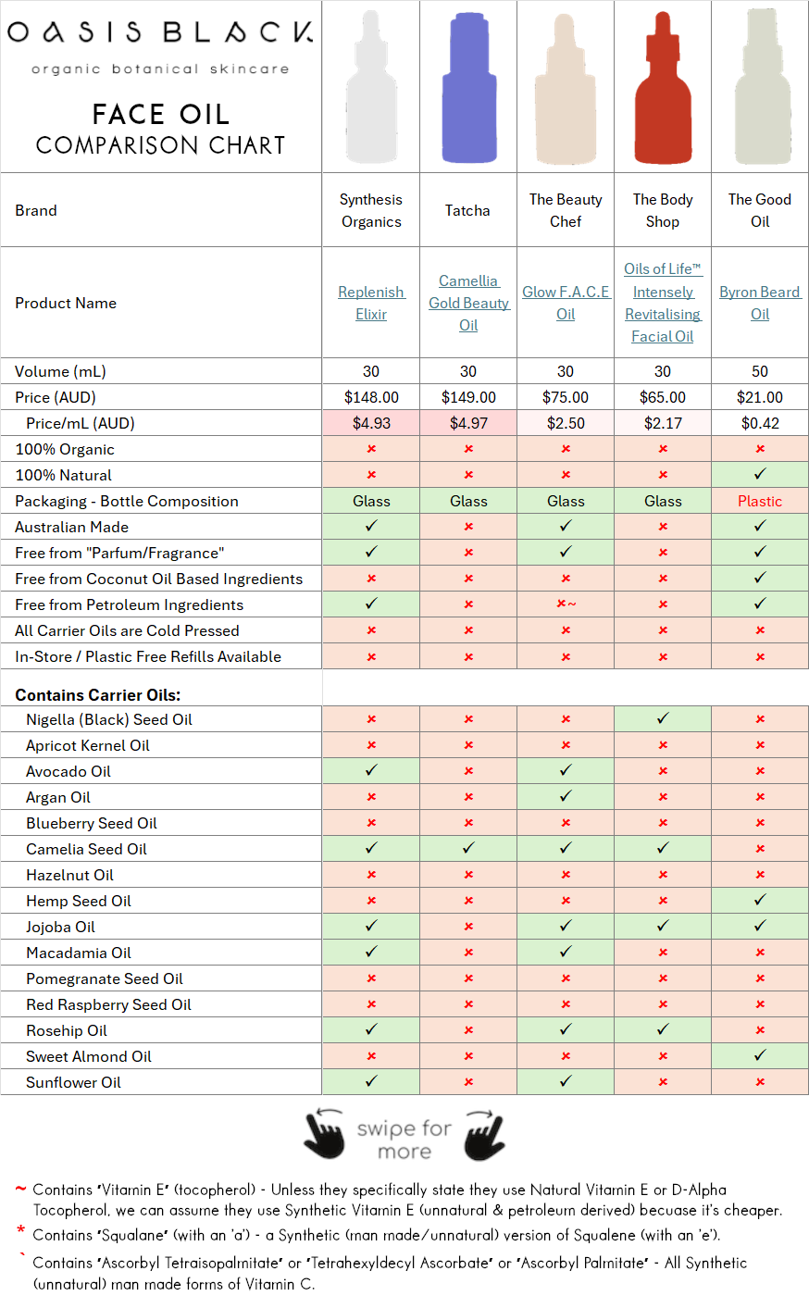Click the 'Contains Carrier Oils:' heading
The height and width of the screenshot is (1296, 809).
[98, 694]
